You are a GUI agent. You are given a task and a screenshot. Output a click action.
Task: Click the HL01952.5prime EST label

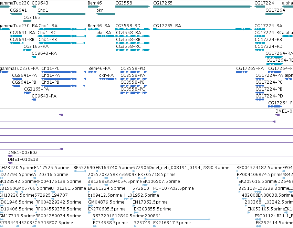tap(142, 195)
